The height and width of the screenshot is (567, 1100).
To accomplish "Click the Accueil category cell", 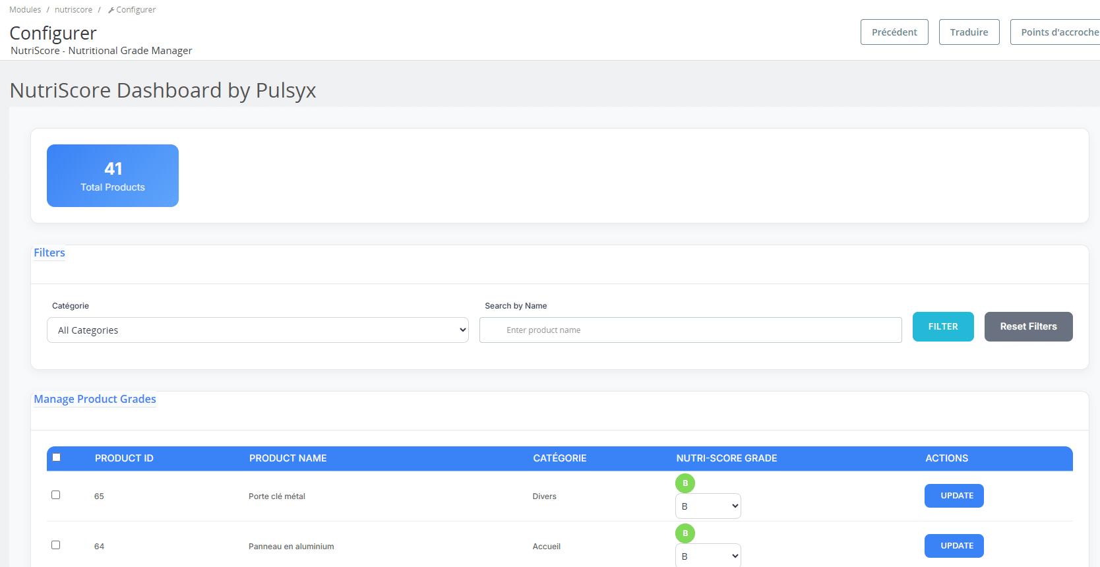I will pyautogui.click(x=547, y=547).
